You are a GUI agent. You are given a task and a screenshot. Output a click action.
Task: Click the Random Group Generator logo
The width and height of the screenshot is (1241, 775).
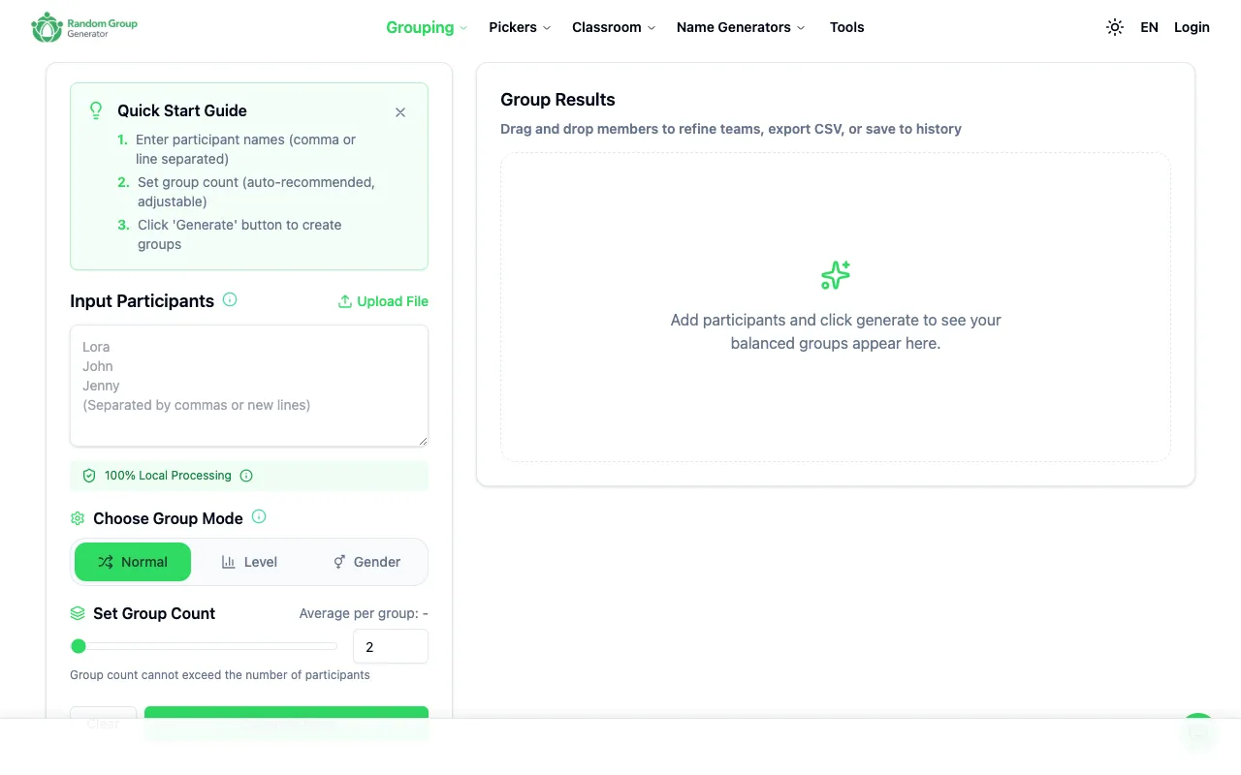point(84,27)
